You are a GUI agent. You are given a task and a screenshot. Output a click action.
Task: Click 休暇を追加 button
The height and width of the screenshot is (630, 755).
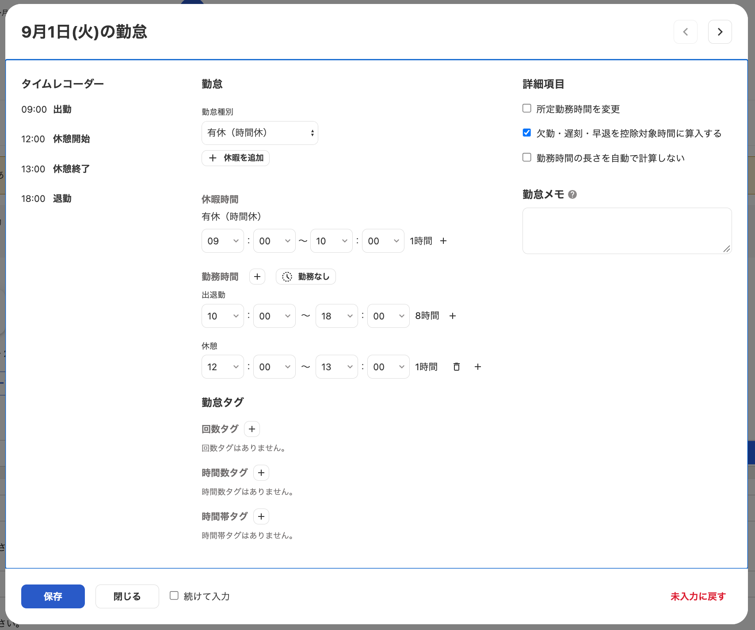(236, 158)
